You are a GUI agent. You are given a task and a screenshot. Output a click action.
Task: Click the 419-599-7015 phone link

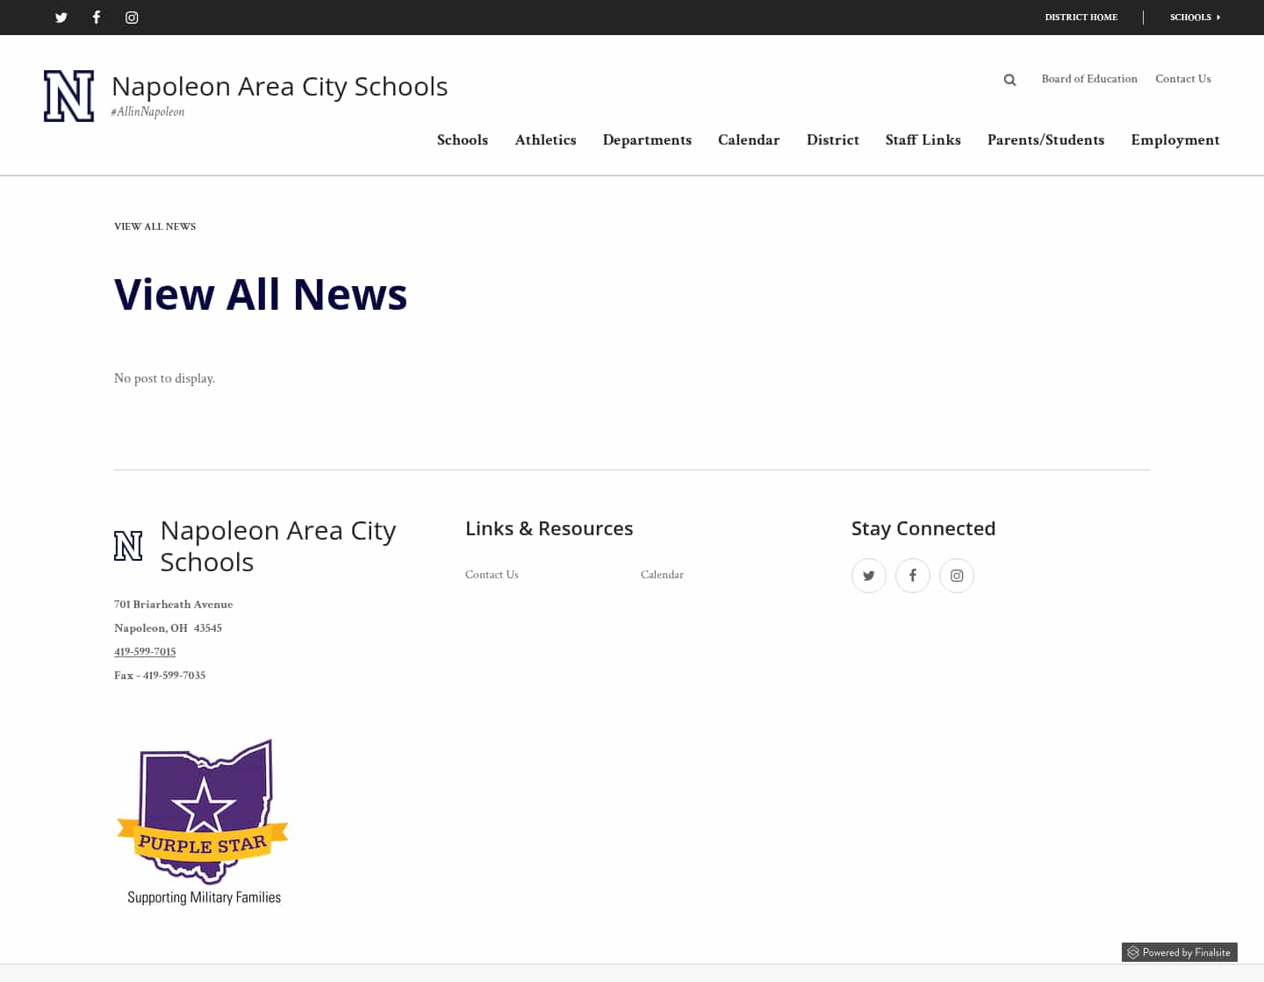coord(145,651)
